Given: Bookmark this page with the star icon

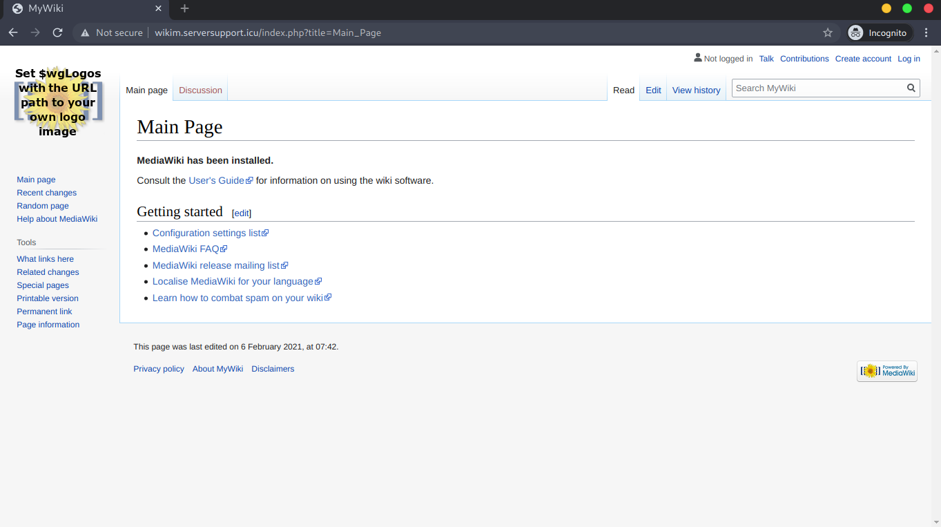Looking at the screenshot, I should click(x=828, y=32).
